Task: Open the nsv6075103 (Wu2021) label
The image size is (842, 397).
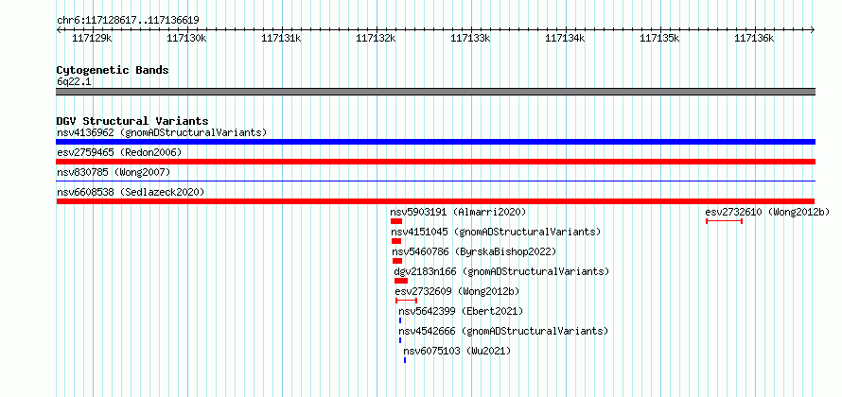Action: (x=457, y=351)
